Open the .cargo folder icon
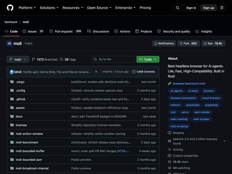232x174 pixels. tap(12, 82)
